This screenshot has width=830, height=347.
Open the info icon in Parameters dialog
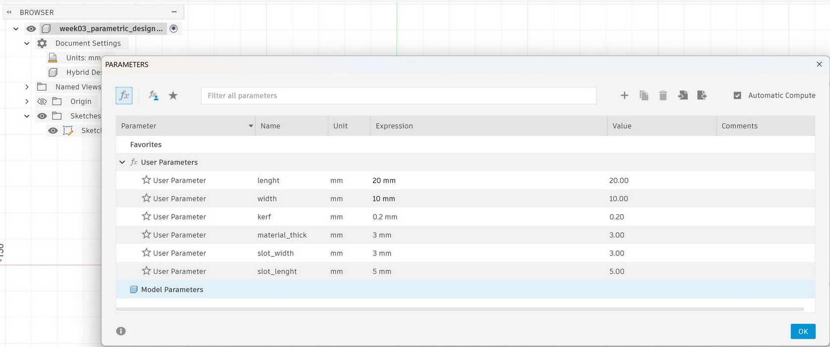(x=121, y=331)
